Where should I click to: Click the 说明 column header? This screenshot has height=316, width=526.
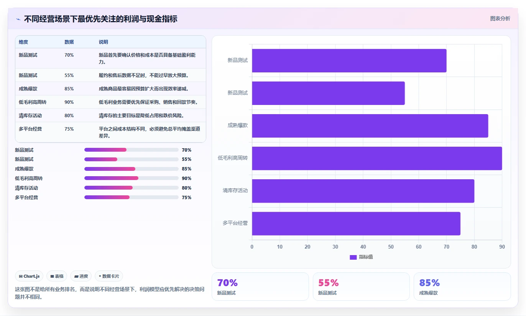point(104,42)
